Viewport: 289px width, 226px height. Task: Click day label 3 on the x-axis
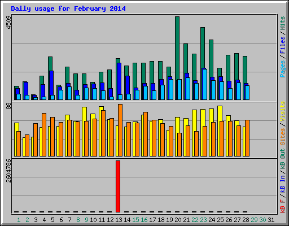(36, 220)
